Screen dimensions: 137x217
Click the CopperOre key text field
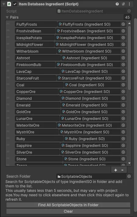[37, 92]
